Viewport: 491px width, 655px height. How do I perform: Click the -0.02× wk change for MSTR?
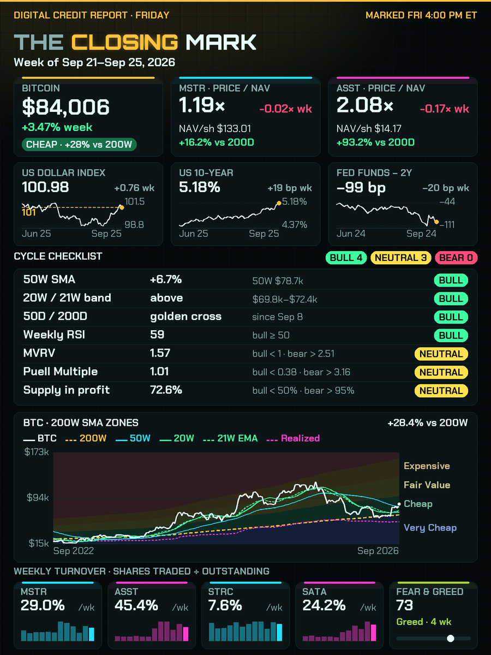[286, 109]
